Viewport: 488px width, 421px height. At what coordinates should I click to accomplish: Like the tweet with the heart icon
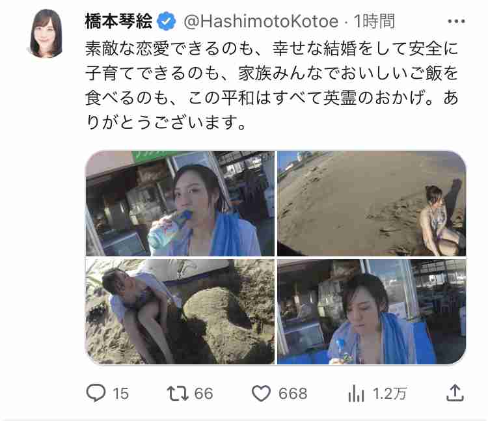point(261,393)
